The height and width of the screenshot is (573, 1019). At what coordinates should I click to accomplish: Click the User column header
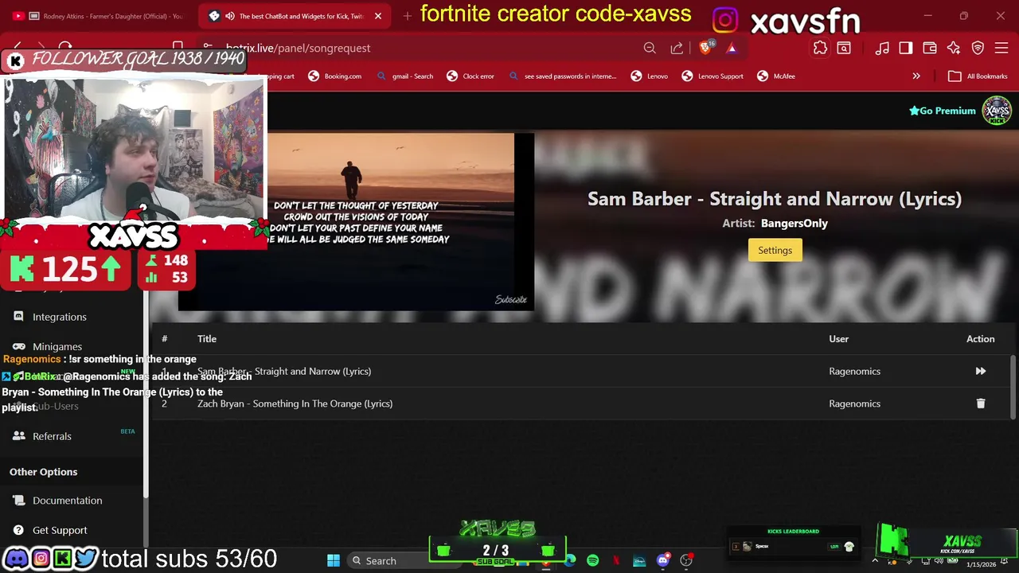pos(838,339)
